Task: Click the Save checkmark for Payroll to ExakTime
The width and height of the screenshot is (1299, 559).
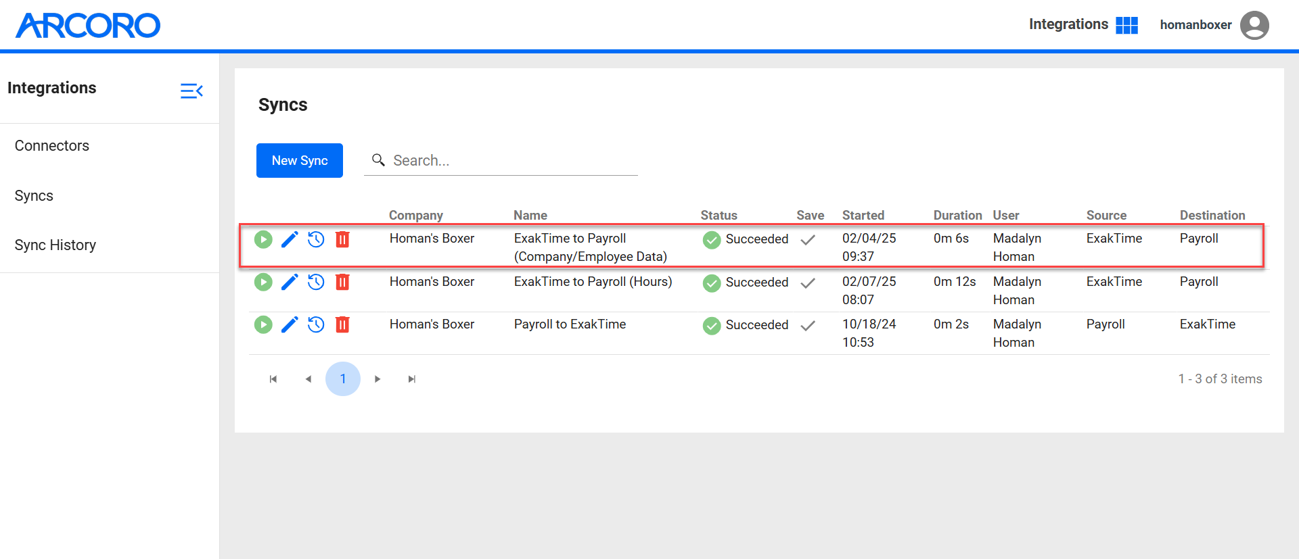Action: (x=808, y=325)
